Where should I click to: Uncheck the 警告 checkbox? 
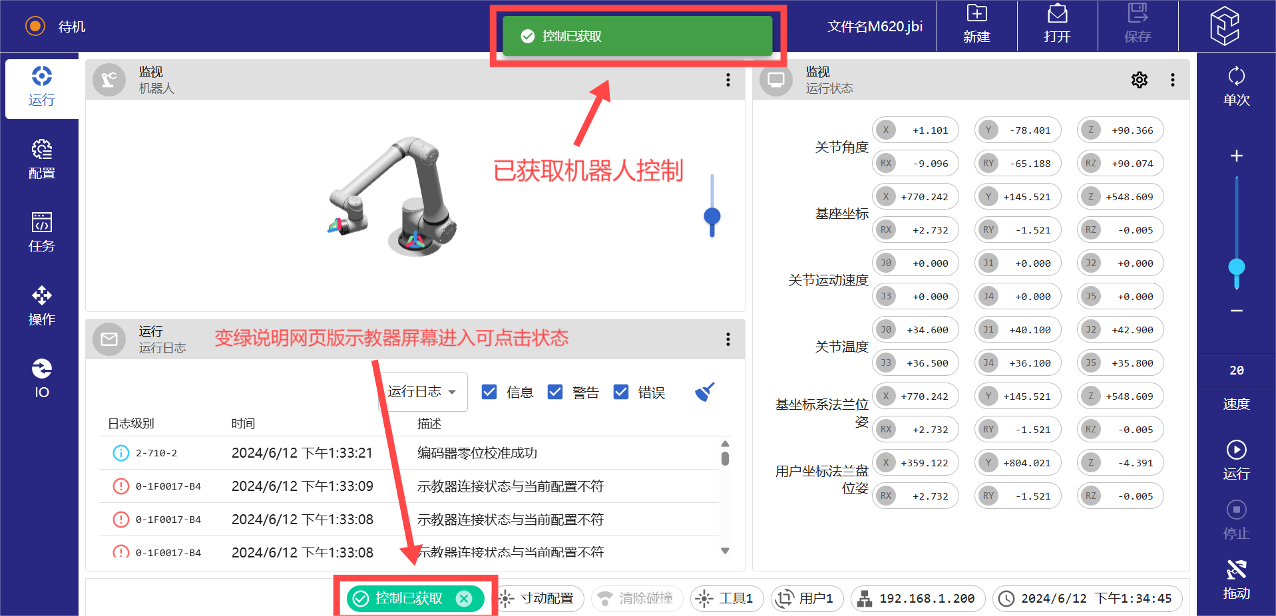click(x=555, y=392)
